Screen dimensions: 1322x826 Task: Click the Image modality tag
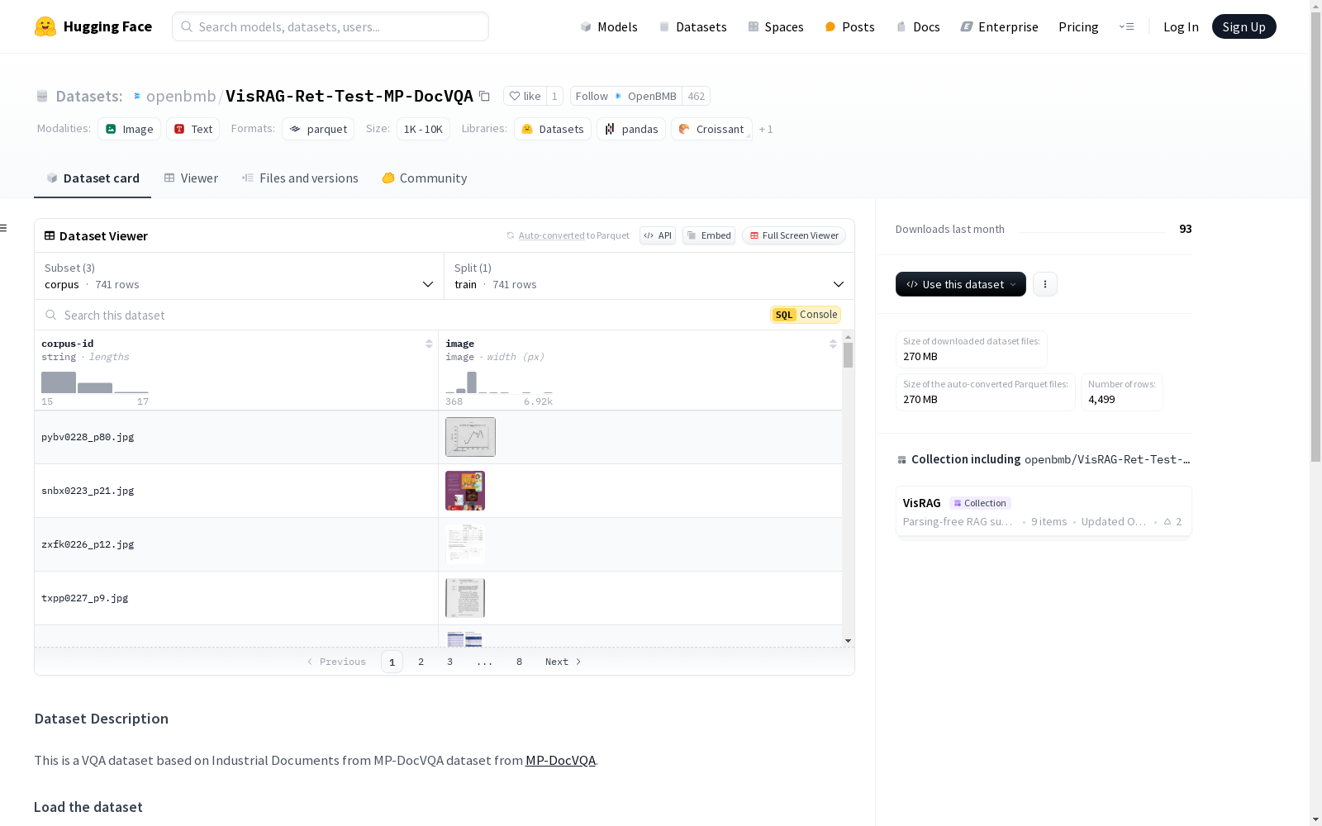click(x=130, y=129)
